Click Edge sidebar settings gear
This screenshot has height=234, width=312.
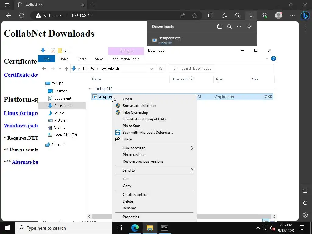pyautogui.click(x=305, y=215)
